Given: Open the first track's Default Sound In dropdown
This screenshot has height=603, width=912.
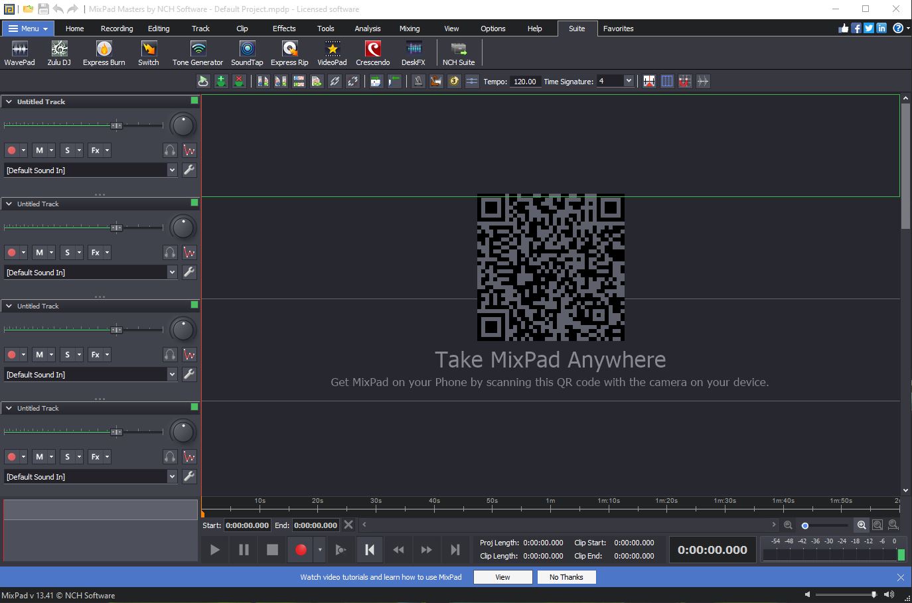Looking at the screenshot, I should click(x=172, y=170).
